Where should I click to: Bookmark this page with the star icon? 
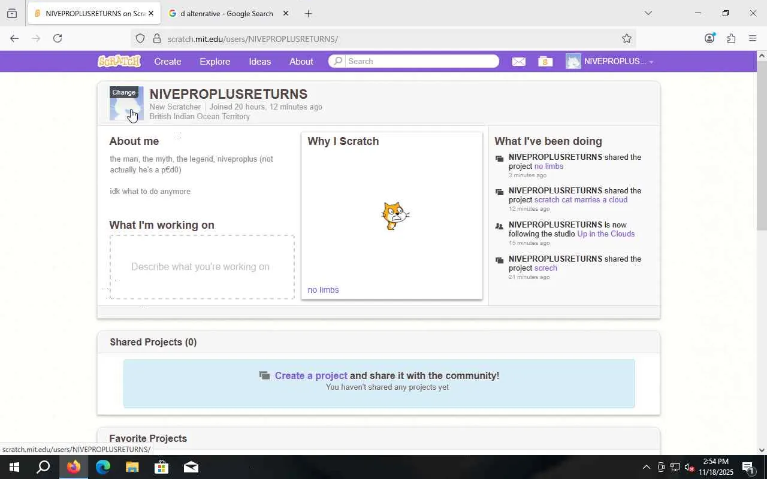pos(627,38)
